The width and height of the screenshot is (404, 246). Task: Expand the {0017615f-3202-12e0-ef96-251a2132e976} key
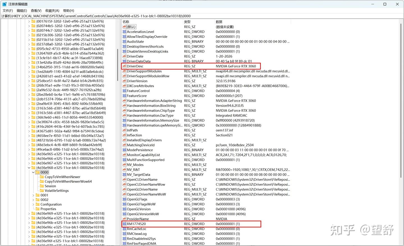(x=29, y=21)
